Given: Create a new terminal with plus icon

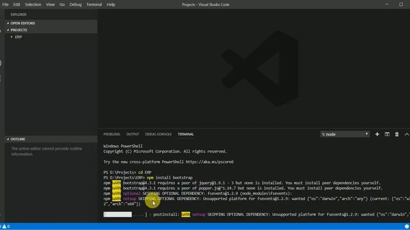Looking at the screenshot, I should click(x=377, y=134).
